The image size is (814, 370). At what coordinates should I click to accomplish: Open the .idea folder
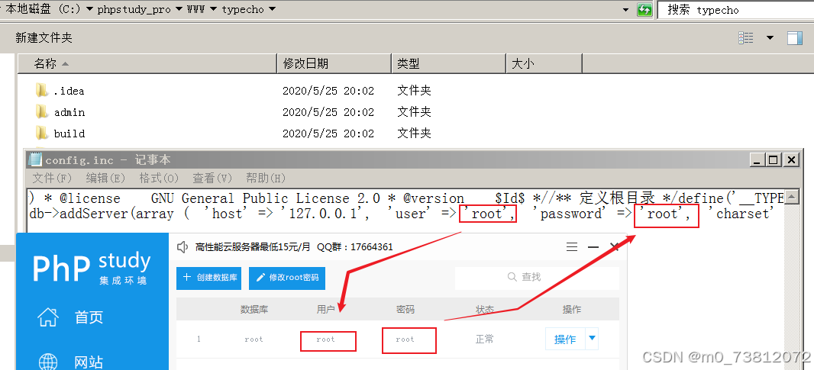(x=69, y=91)
